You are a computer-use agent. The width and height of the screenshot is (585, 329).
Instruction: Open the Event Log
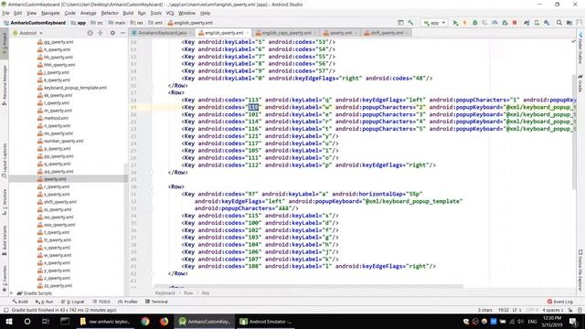pyautogui.click(x=560, y=302)
